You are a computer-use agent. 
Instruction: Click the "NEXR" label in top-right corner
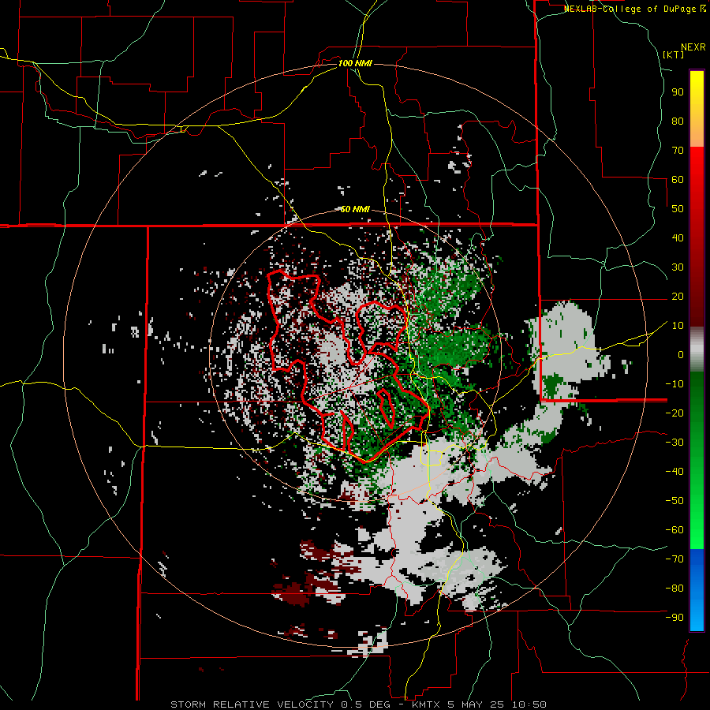point(693,47)
